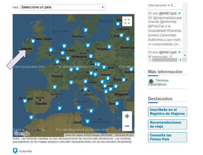Click the Google logo on the map
The height and width of the screenshot is (155, 203).
pyautogui.click(x=22, y=133)
